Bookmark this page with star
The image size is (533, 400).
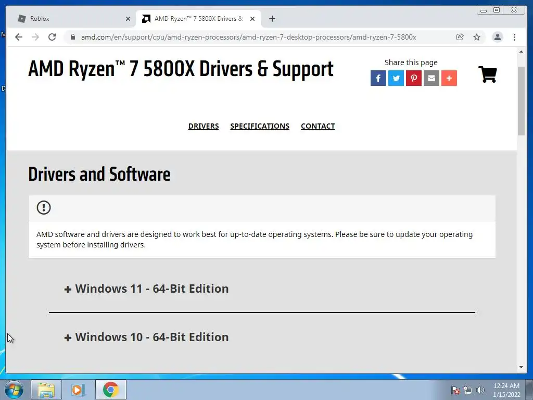[x=477, y=37]
